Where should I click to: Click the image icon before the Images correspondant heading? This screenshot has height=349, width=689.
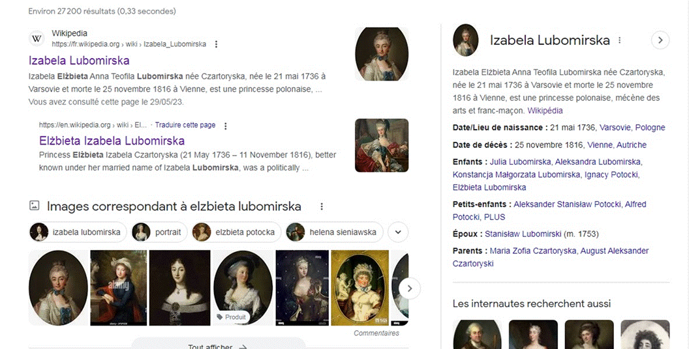(35, 205)
